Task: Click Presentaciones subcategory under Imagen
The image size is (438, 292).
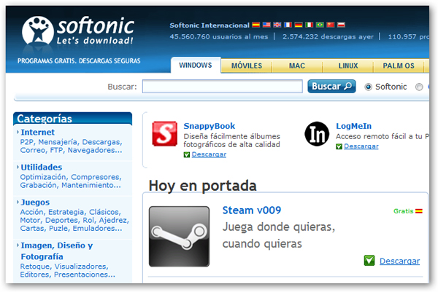Action: [x=85, y=275]
